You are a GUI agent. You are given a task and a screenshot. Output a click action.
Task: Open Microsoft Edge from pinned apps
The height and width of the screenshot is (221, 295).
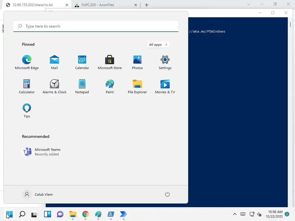[27, 62]
